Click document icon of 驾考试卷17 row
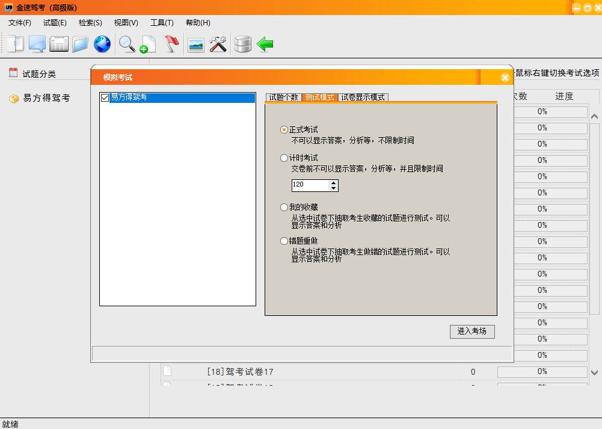Screen dimensions: 602x429 [x=167, y=371]
